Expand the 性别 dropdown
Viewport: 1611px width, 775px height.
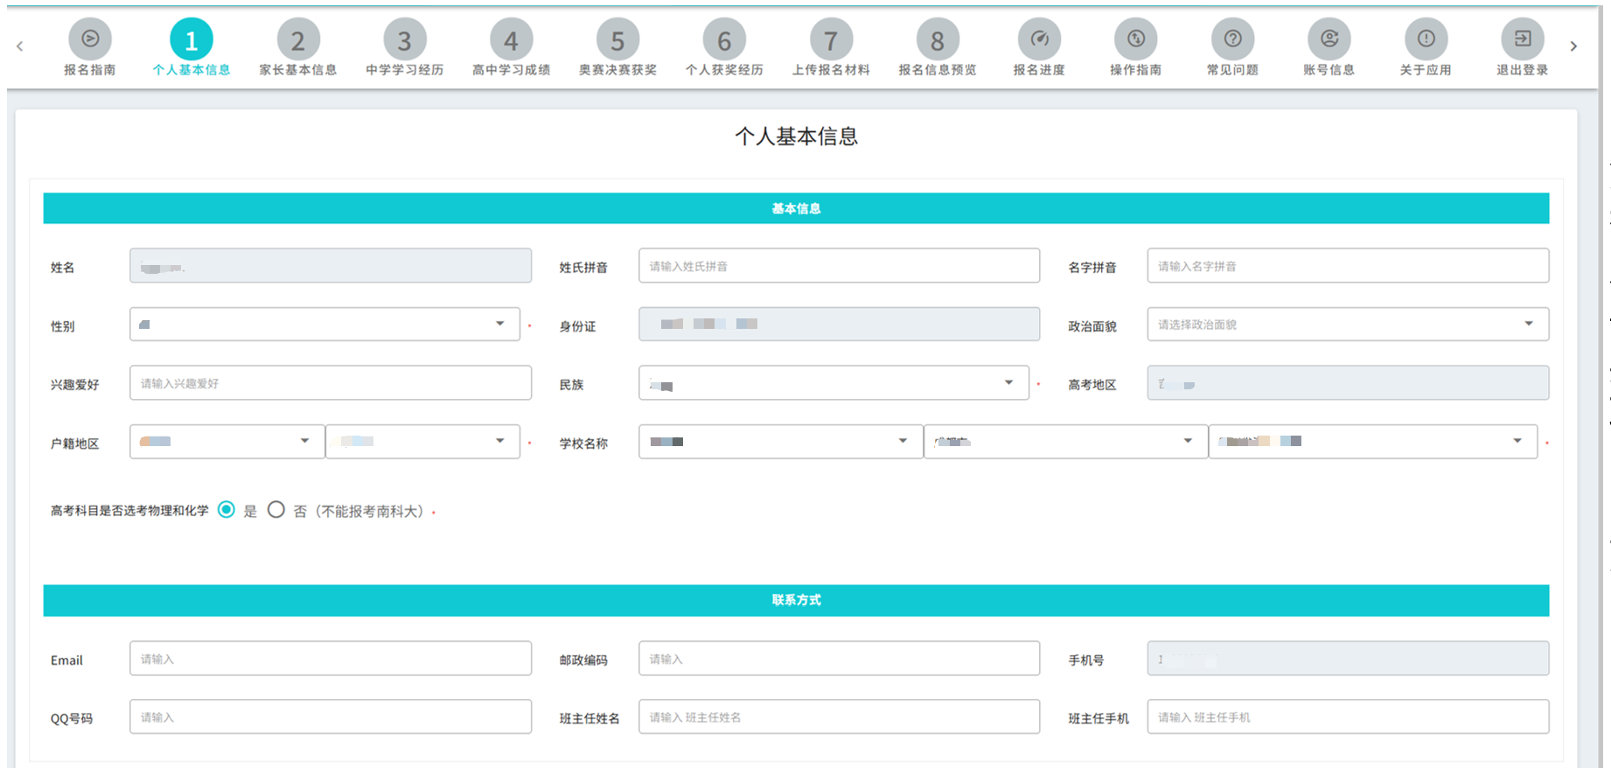324,325
